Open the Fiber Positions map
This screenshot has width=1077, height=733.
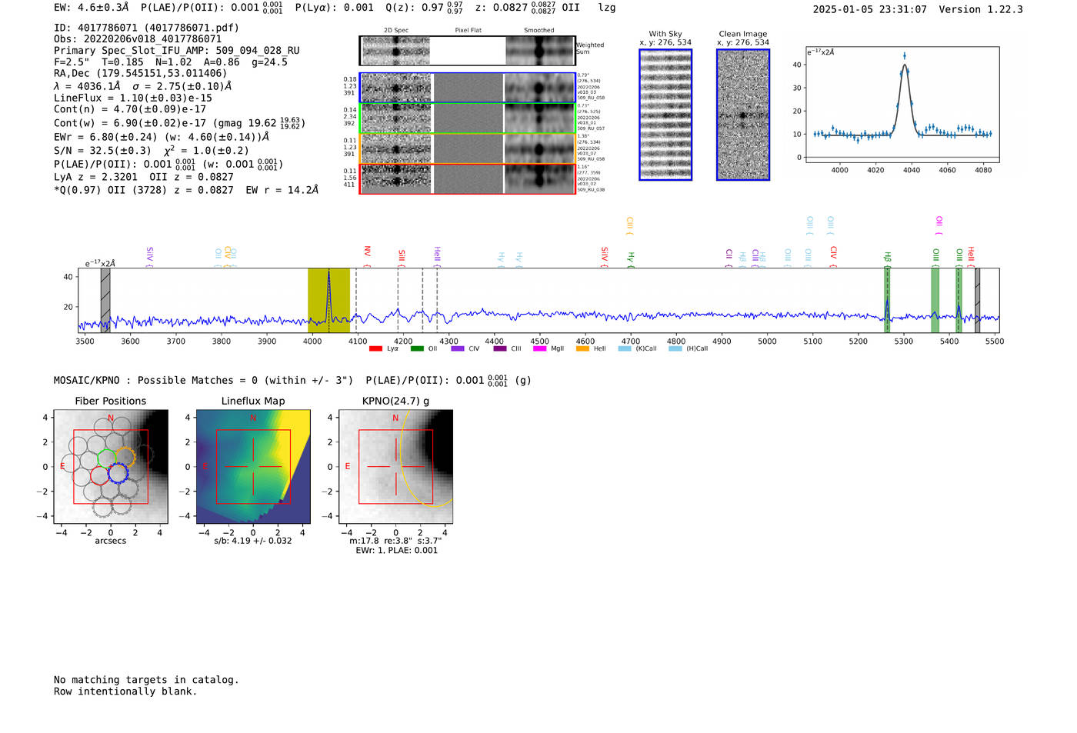(x=111, y=466)
